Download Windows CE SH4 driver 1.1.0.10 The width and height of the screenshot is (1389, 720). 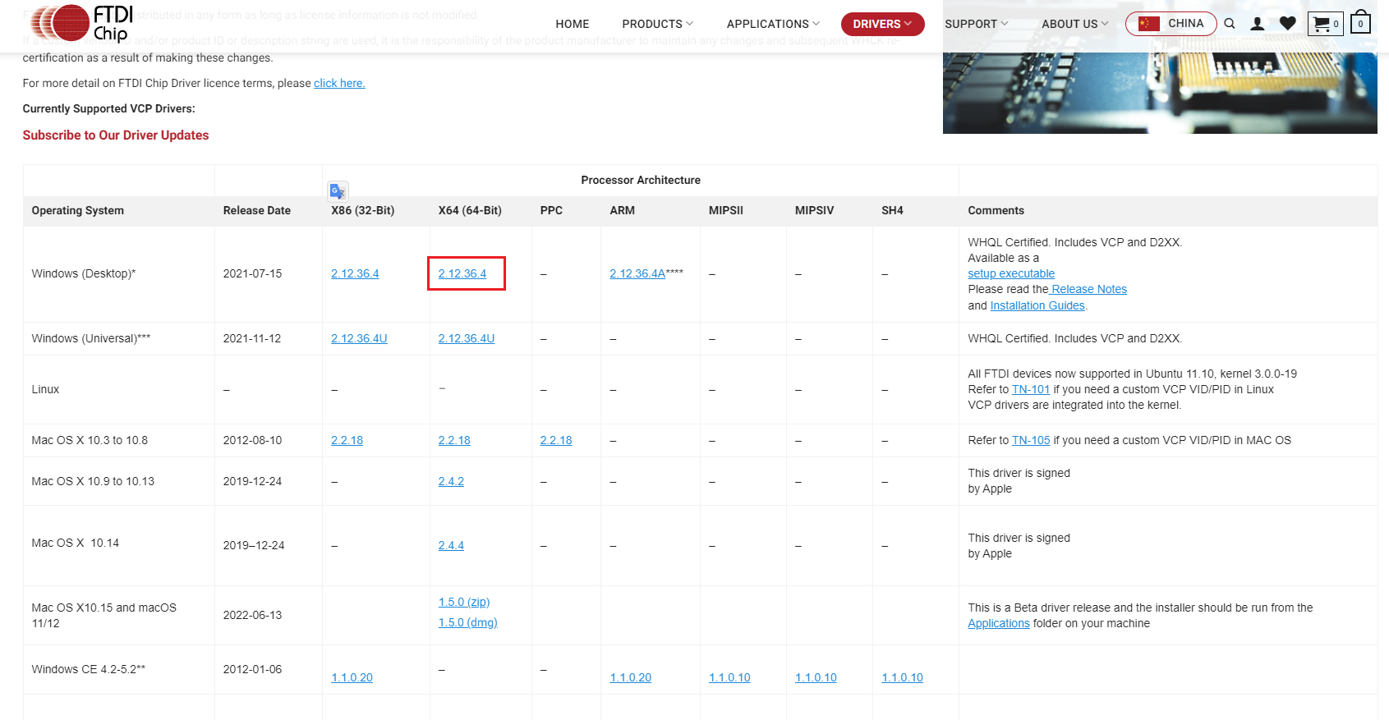pos(902,677)
